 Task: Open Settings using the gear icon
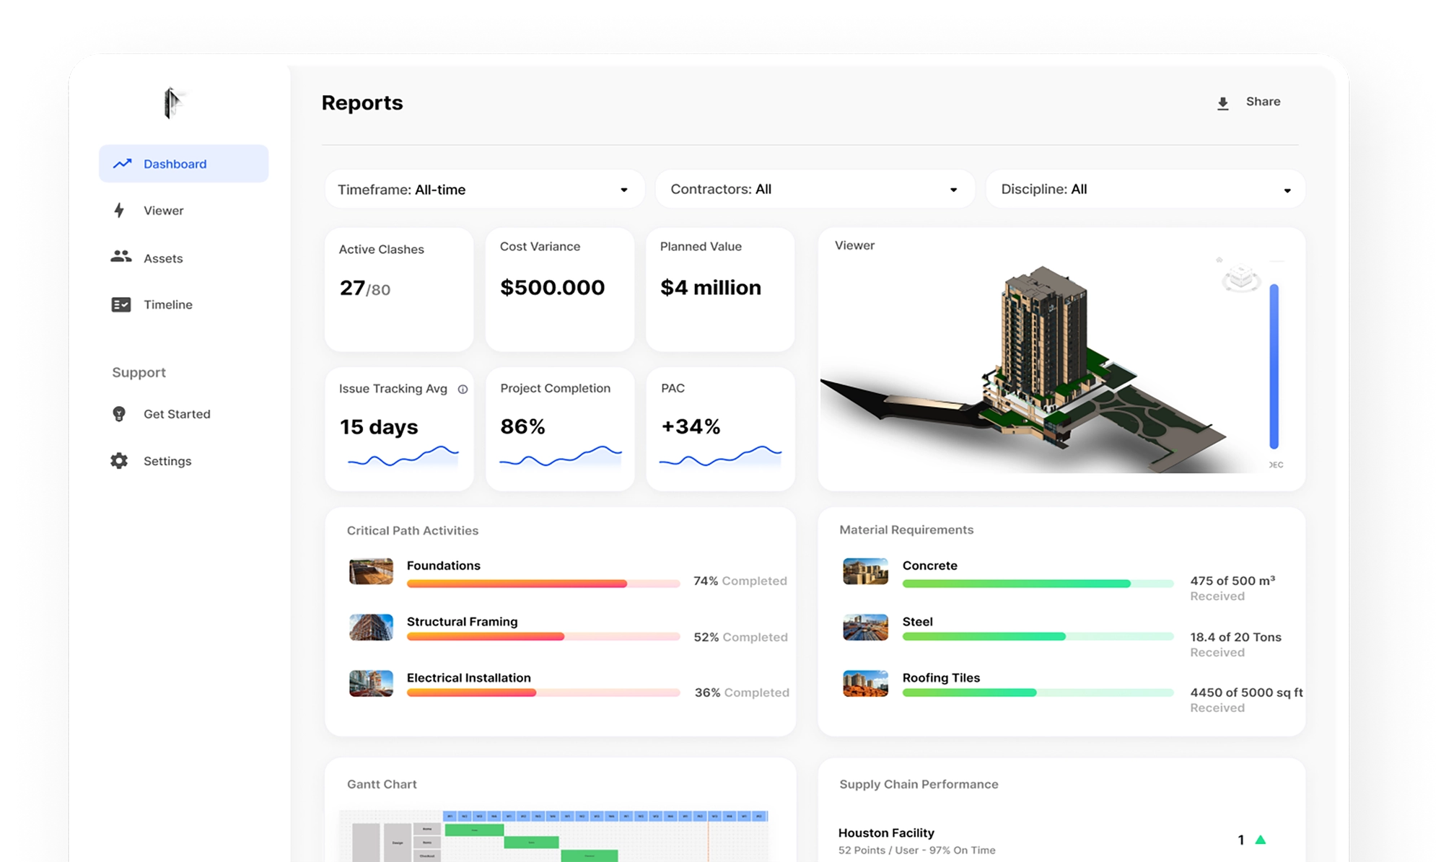(119, 460)
